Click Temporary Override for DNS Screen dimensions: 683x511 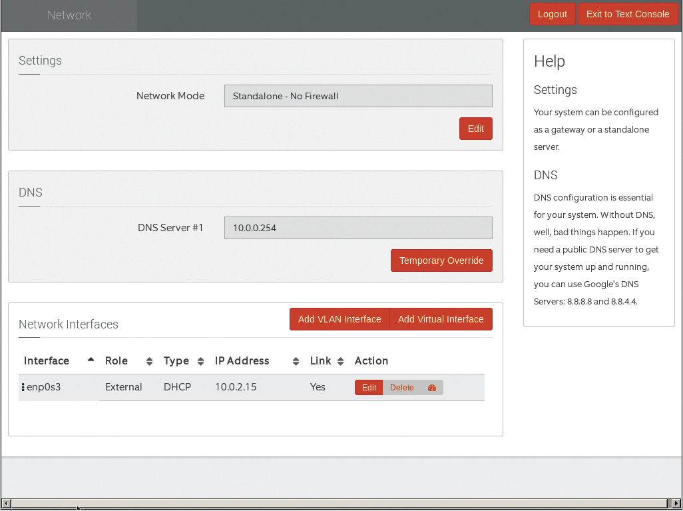point(441,260)
